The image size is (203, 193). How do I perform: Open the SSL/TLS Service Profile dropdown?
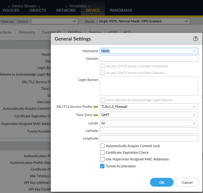194,107
